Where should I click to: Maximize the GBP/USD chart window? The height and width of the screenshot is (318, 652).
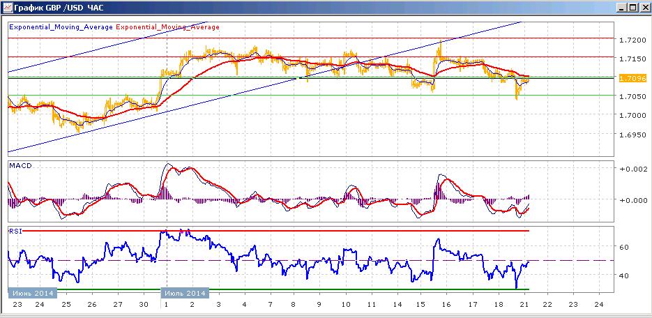tap(632, 8)
